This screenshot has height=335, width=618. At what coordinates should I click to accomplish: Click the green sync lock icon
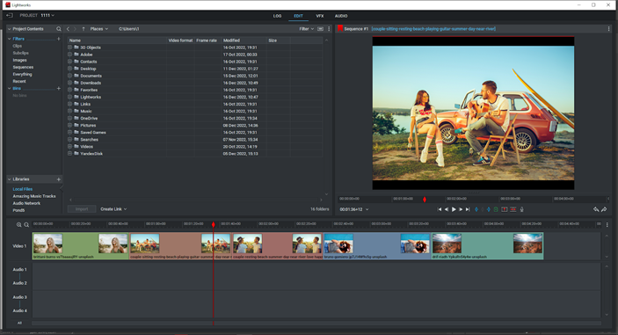(x=496, y=209)
